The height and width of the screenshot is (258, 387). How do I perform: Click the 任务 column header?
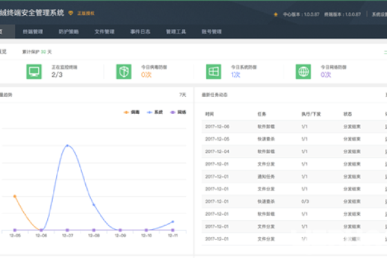coord(262,114)
